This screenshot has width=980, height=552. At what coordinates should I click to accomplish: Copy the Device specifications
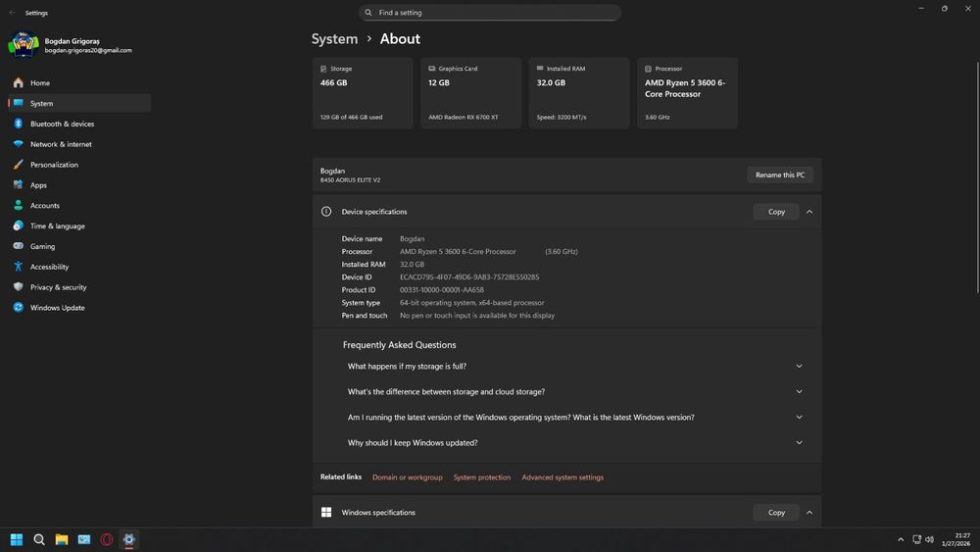776,212
